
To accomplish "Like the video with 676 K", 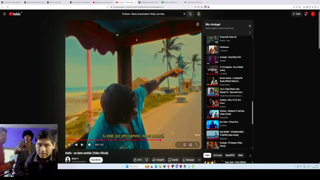I will [138, 160].
